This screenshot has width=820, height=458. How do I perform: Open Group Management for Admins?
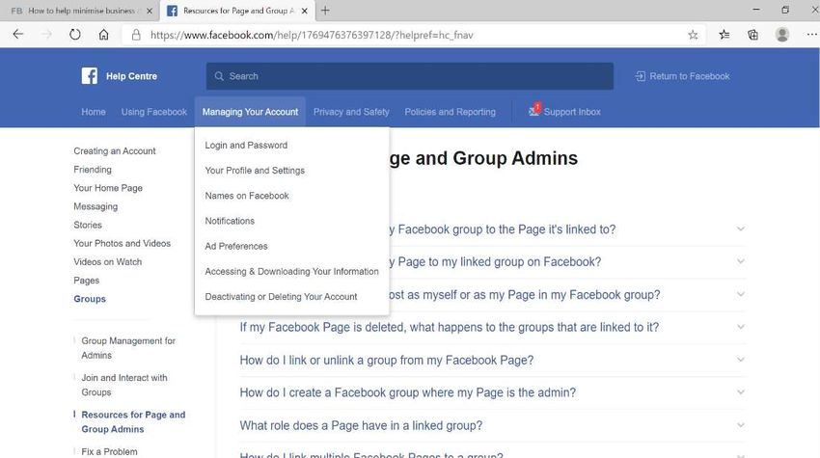[x=128, y=348]
